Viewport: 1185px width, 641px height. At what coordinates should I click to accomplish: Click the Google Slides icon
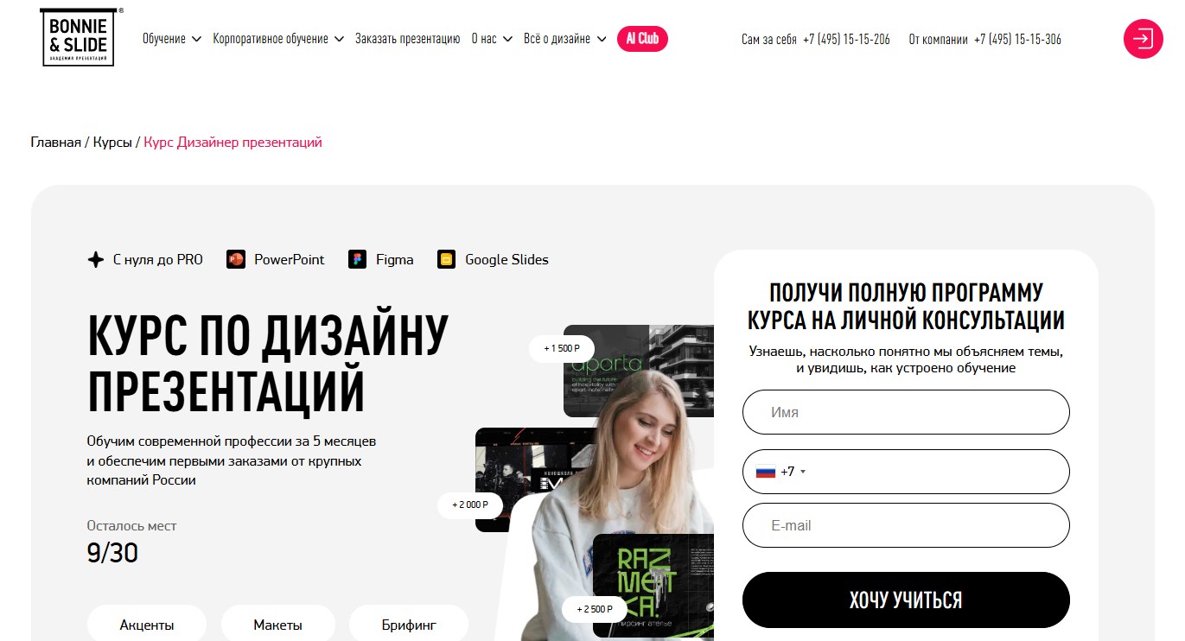[x=446, y=259]
